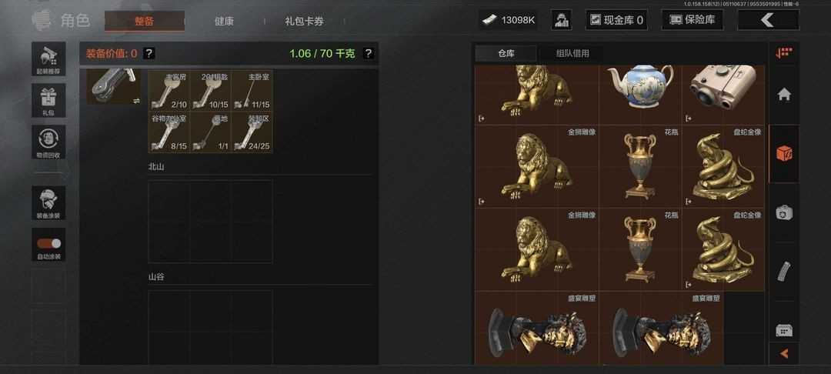Open the 起装推荐 loadout recommendation icon
831x374 pixels.
48,58
